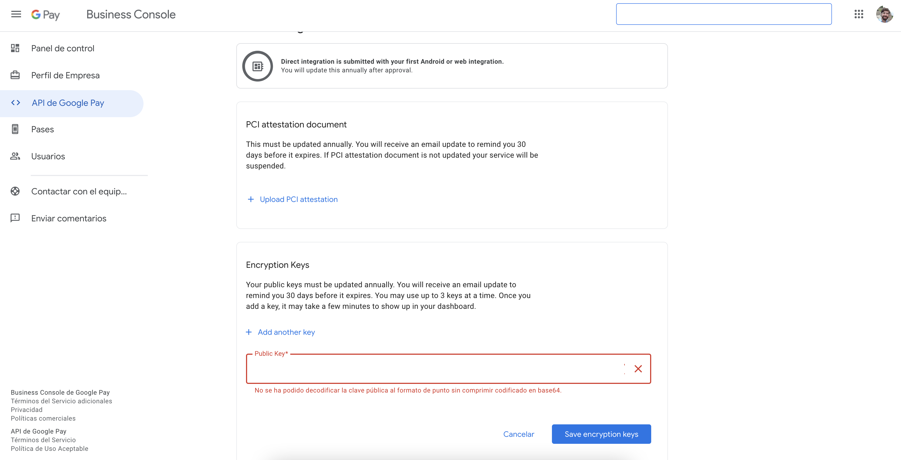Switch to Perfil de Empresa section
The width and height of the screenshot is (901, 460).
[x=65, y=75]
